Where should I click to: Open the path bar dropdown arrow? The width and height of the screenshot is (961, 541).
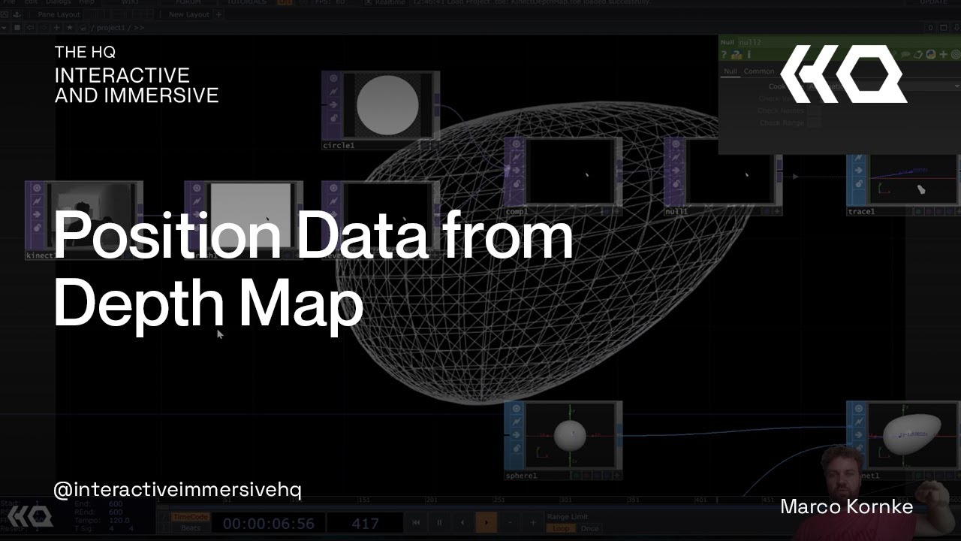(x=4, y=28)
